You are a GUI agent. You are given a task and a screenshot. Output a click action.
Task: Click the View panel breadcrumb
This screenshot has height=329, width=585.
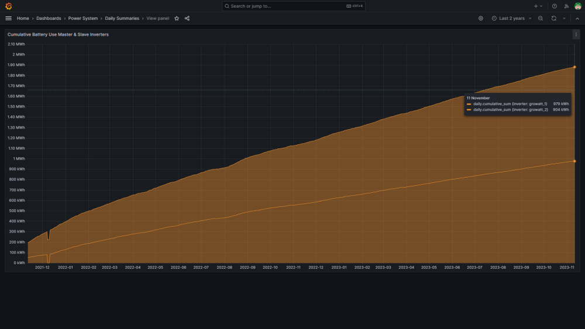tap(157, 18)
